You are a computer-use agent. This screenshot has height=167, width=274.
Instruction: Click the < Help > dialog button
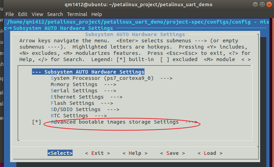point(135,153)
